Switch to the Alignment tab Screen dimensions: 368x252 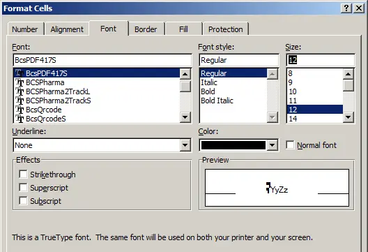click(67, 29)
